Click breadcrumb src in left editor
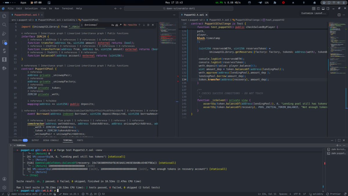The width and height of the screenshot is (348, 196). 14,20
